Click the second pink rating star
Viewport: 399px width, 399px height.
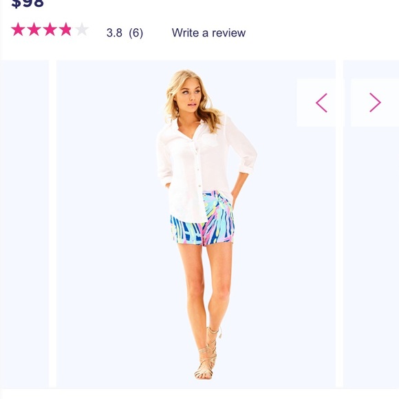click(x=34, y=30)
